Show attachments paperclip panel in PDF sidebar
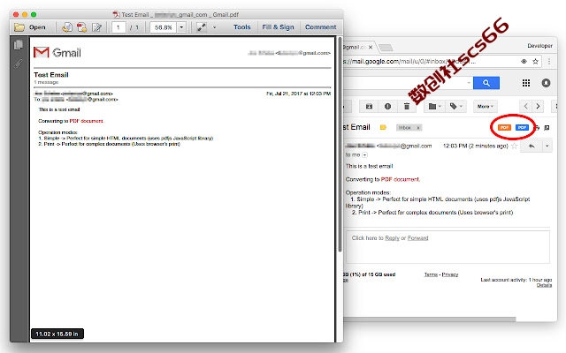Viewport: 566px width, 353px height. point(19,64)
